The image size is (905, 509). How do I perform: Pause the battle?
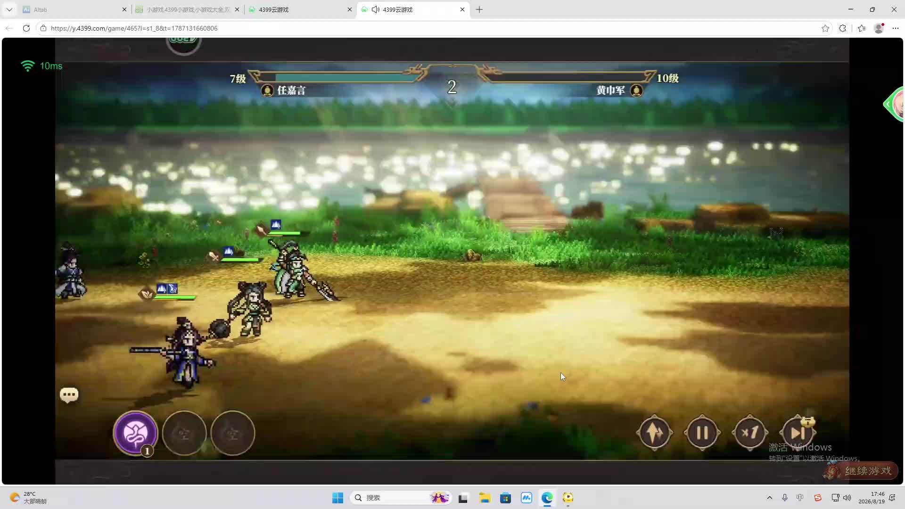click(702, 433)
